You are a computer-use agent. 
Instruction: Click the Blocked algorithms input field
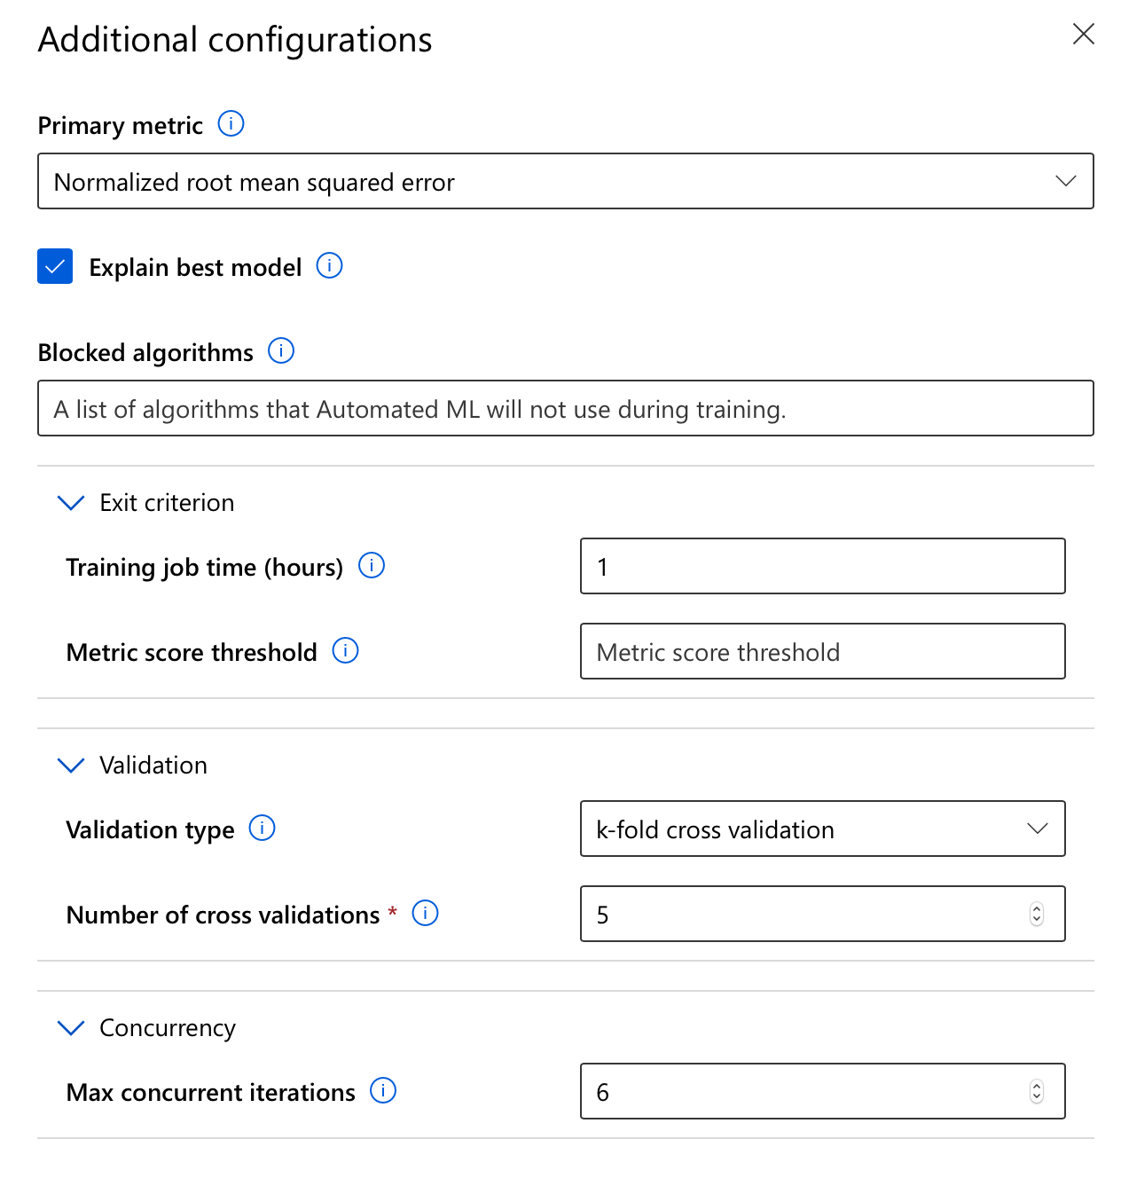566,408
